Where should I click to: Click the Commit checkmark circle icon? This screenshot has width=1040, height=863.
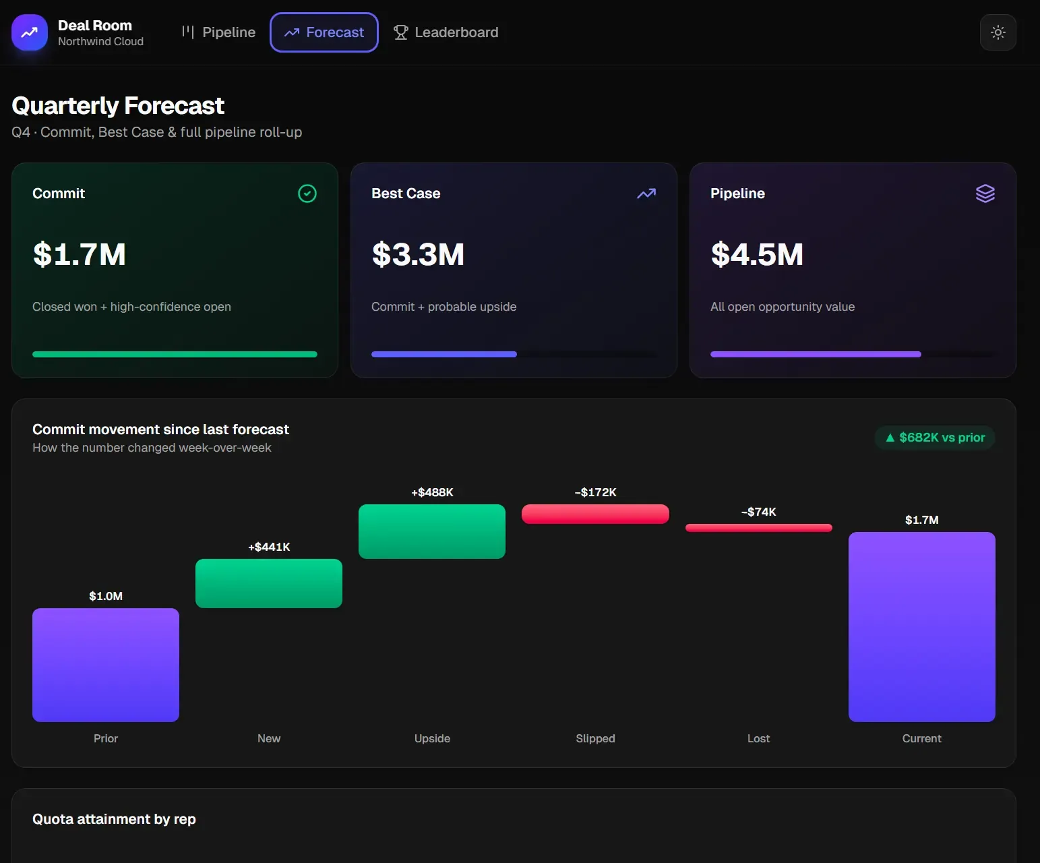click(307, 194)
